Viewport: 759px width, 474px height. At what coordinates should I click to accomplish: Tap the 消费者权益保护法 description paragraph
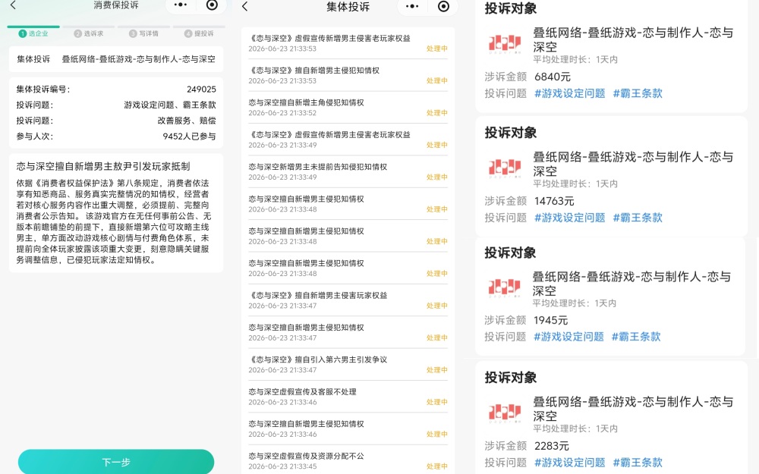[x=114, y=221]
